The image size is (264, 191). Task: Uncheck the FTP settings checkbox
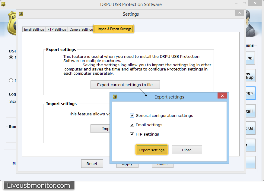tap(132, 134)
